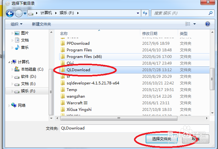
Task: Click the 选择文件夹 button
Action: coord(162,139)
